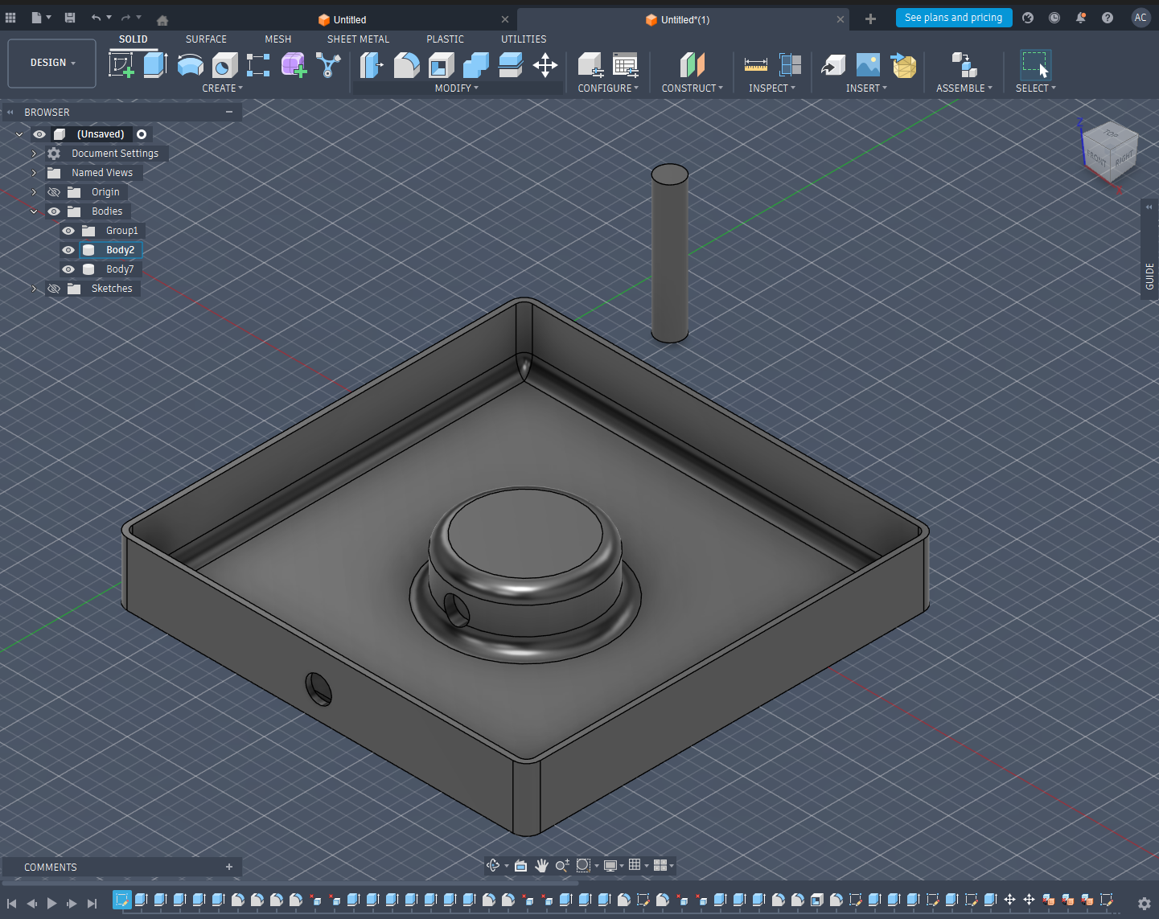Switch to the Untitled document tab
The height and width of the screenshot is (919, 1159).
351,18
